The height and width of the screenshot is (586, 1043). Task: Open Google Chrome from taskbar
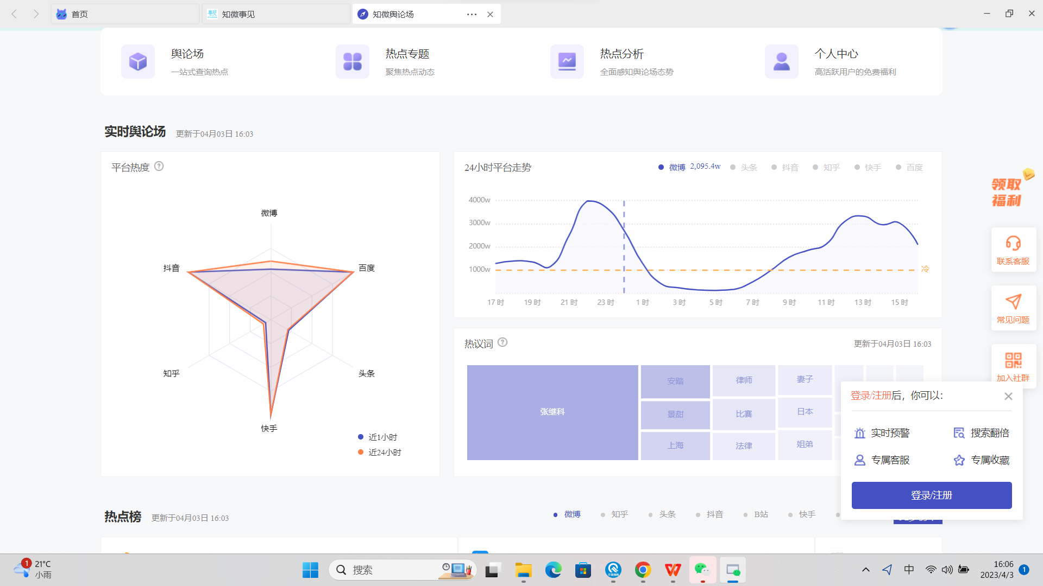pos(643,570)
